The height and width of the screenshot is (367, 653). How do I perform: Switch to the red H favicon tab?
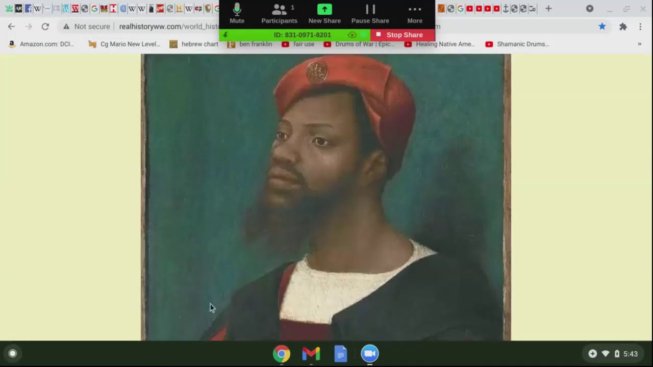pyautogui.click(x=113, y=9)
